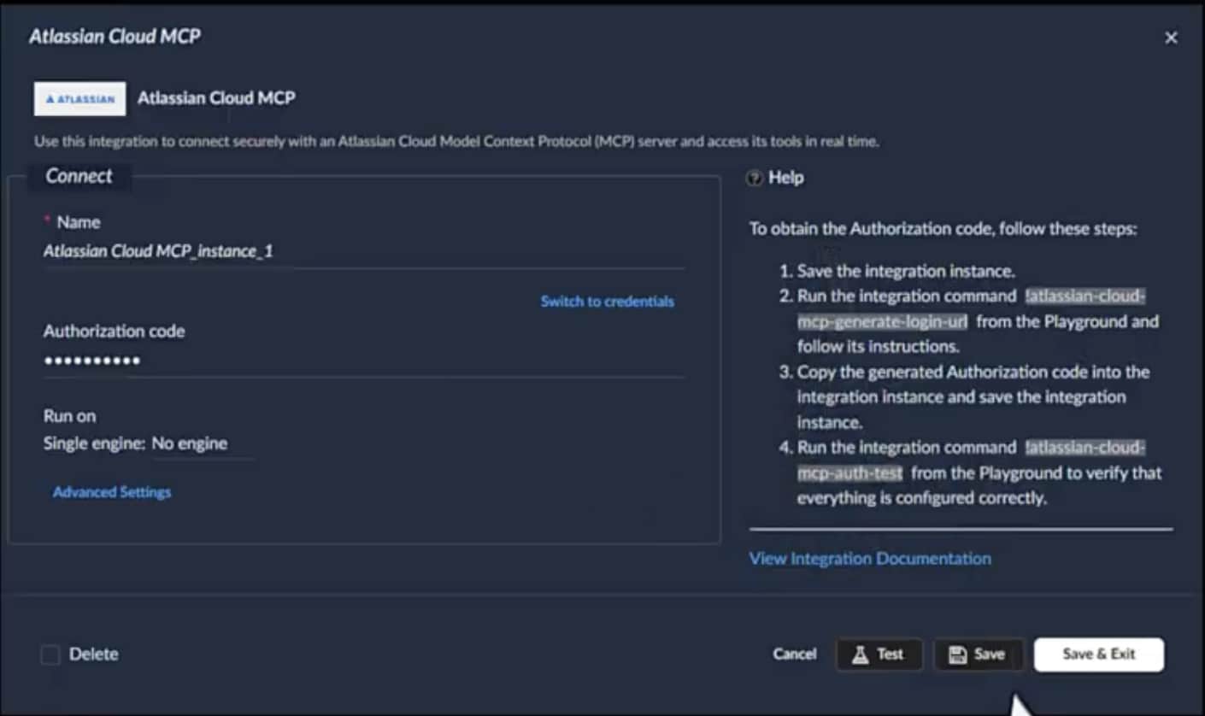Click the Atlassian logo thumbnail
This screenshot has height=716, width=1205.
coord(79,99)
